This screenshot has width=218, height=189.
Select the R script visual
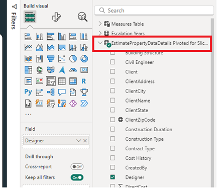(84, 81)
